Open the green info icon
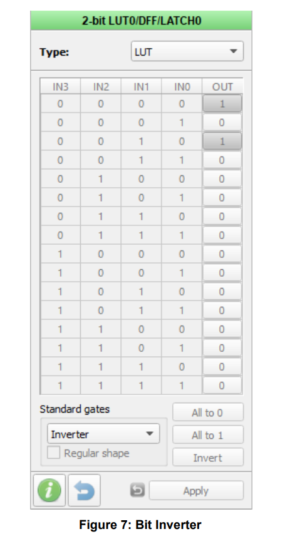 click(x=49, y=491)
